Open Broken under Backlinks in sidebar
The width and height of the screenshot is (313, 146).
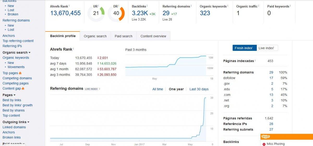(13, 14)
